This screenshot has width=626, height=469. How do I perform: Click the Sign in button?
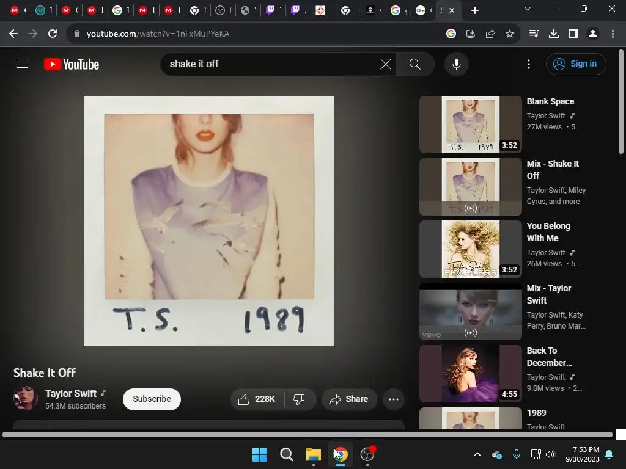point(576,64)
